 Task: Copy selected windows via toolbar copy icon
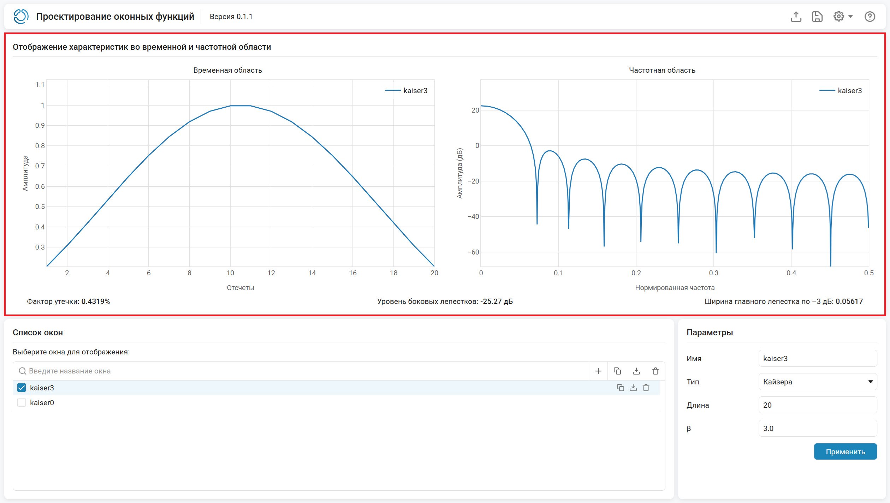(617, 371)
